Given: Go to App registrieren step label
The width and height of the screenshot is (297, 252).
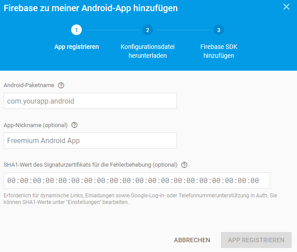Looking at the screenshot, I should 76,47.
